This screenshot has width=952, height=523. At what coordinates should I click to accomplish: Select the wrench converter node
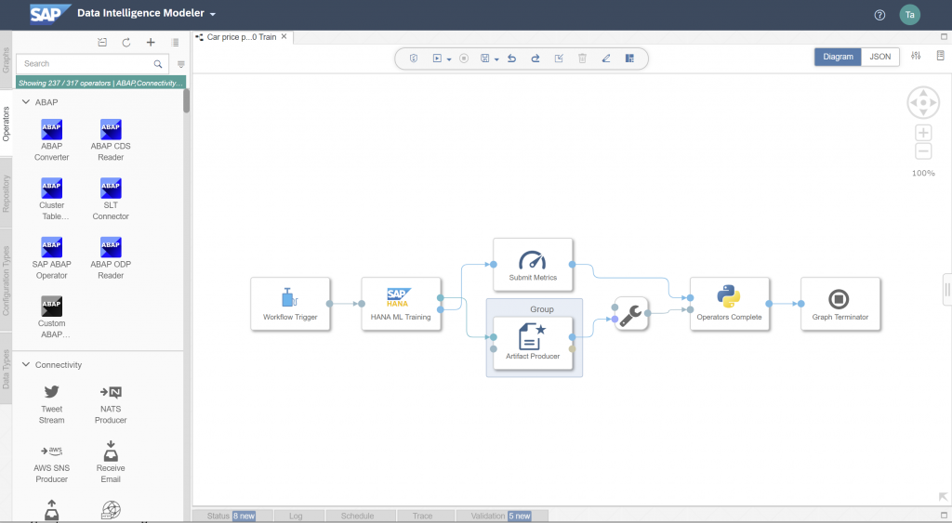click(x=631, y=314)
